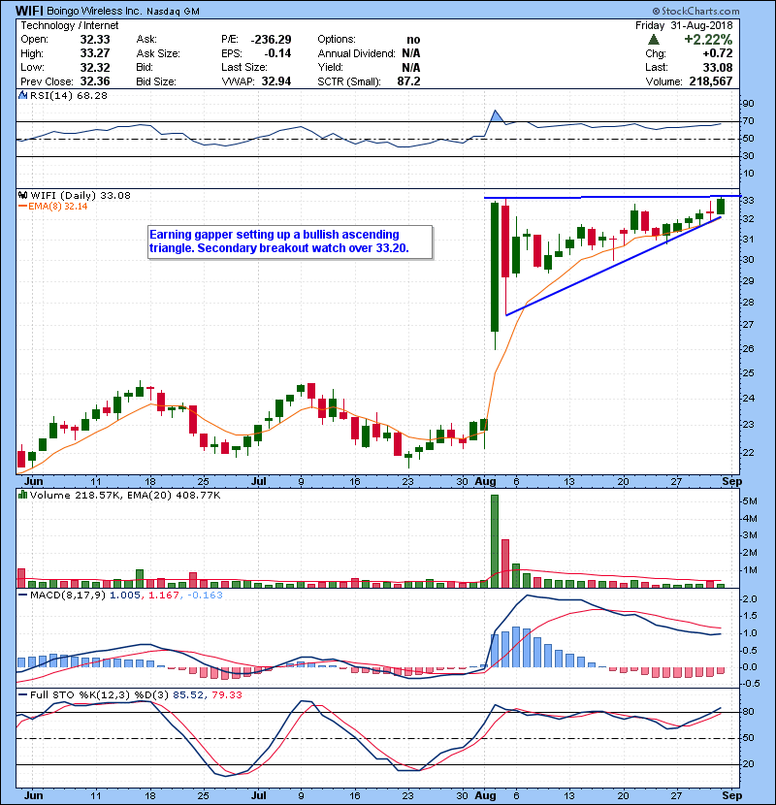Select the stochastic %D value 79.33
Image resolution: width=776 pixels, height=805 pixels.
[x=226, y=694]
